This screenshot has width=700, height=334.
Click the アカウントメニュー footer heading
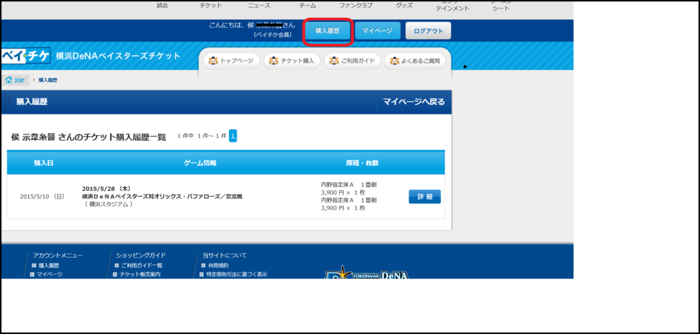(x=57, y=255)
